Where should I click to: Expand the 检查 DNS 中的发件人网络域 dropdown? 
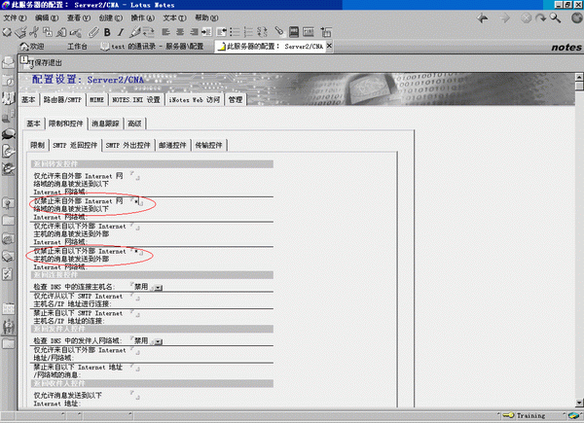pos(158,341)
